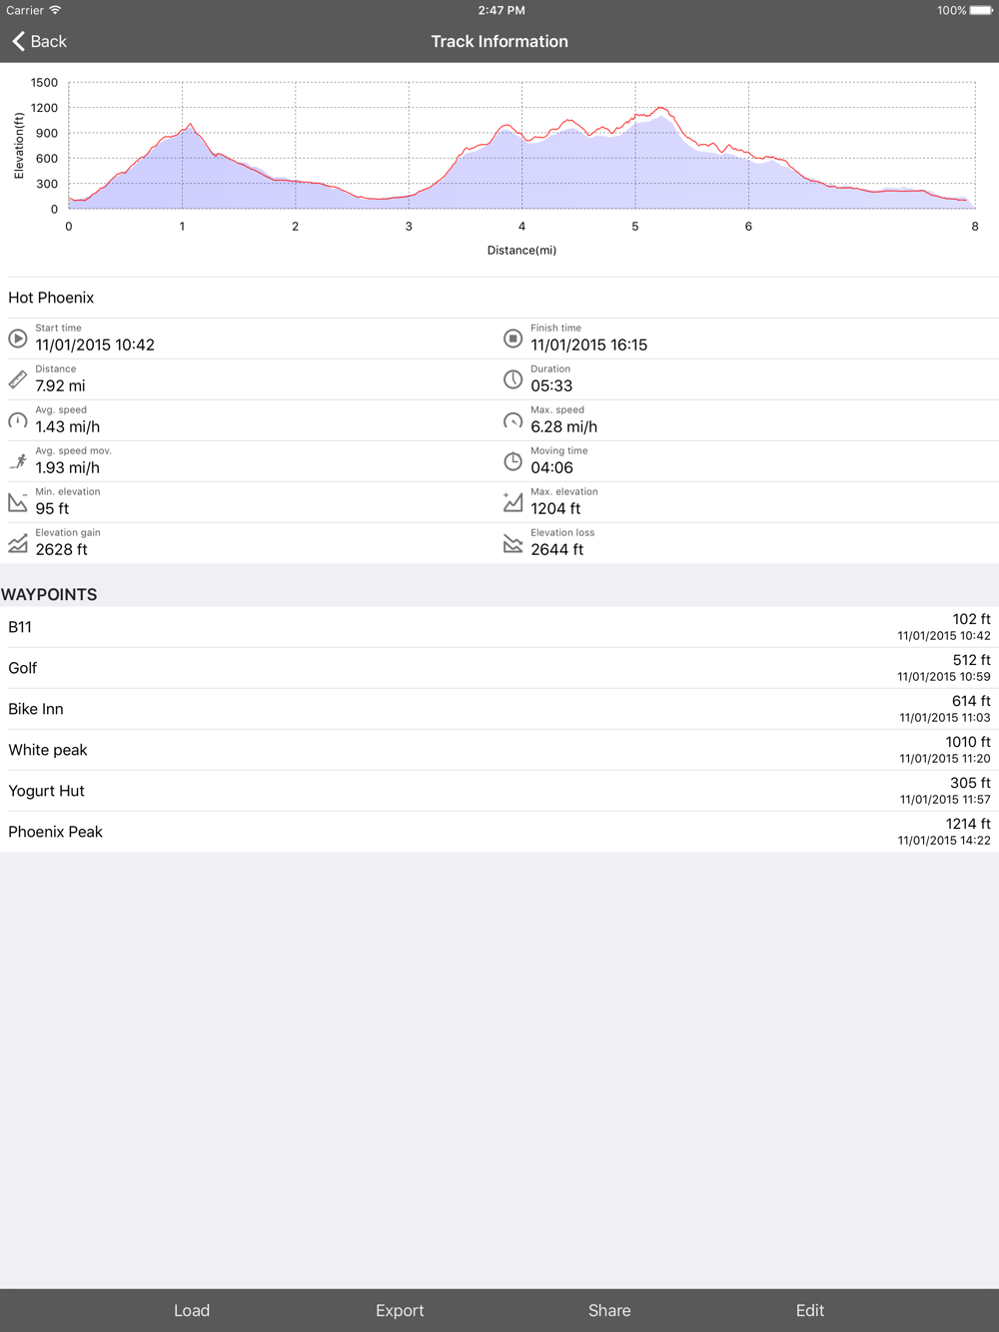Click the max speed gauge icon
The height and width of the screenshot is (1332, 999).
click(x=512, y=420)
